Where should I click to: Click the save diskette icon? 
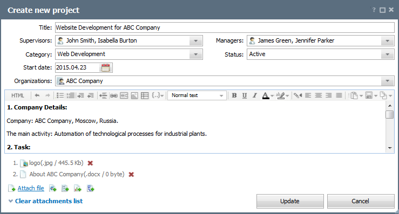click(369, 95)
